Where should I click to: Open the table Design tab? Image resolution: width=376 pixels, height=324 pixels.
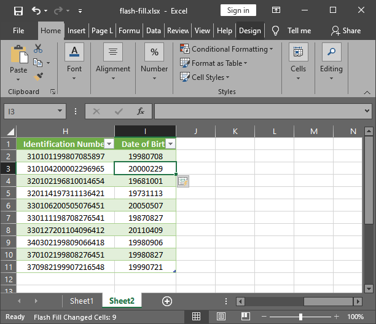tap(250, 31)
